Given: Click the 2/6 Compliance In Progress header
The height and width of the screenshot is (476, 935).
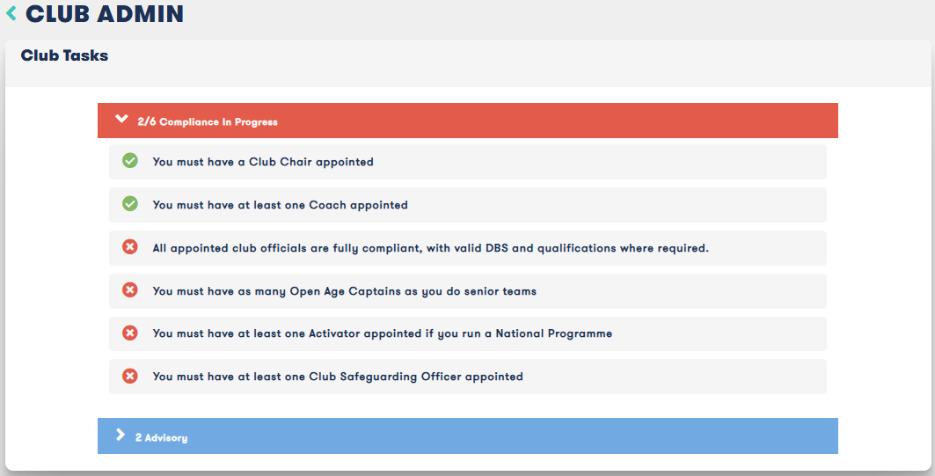Looking at the screenshot, I should tap(468, 121).
